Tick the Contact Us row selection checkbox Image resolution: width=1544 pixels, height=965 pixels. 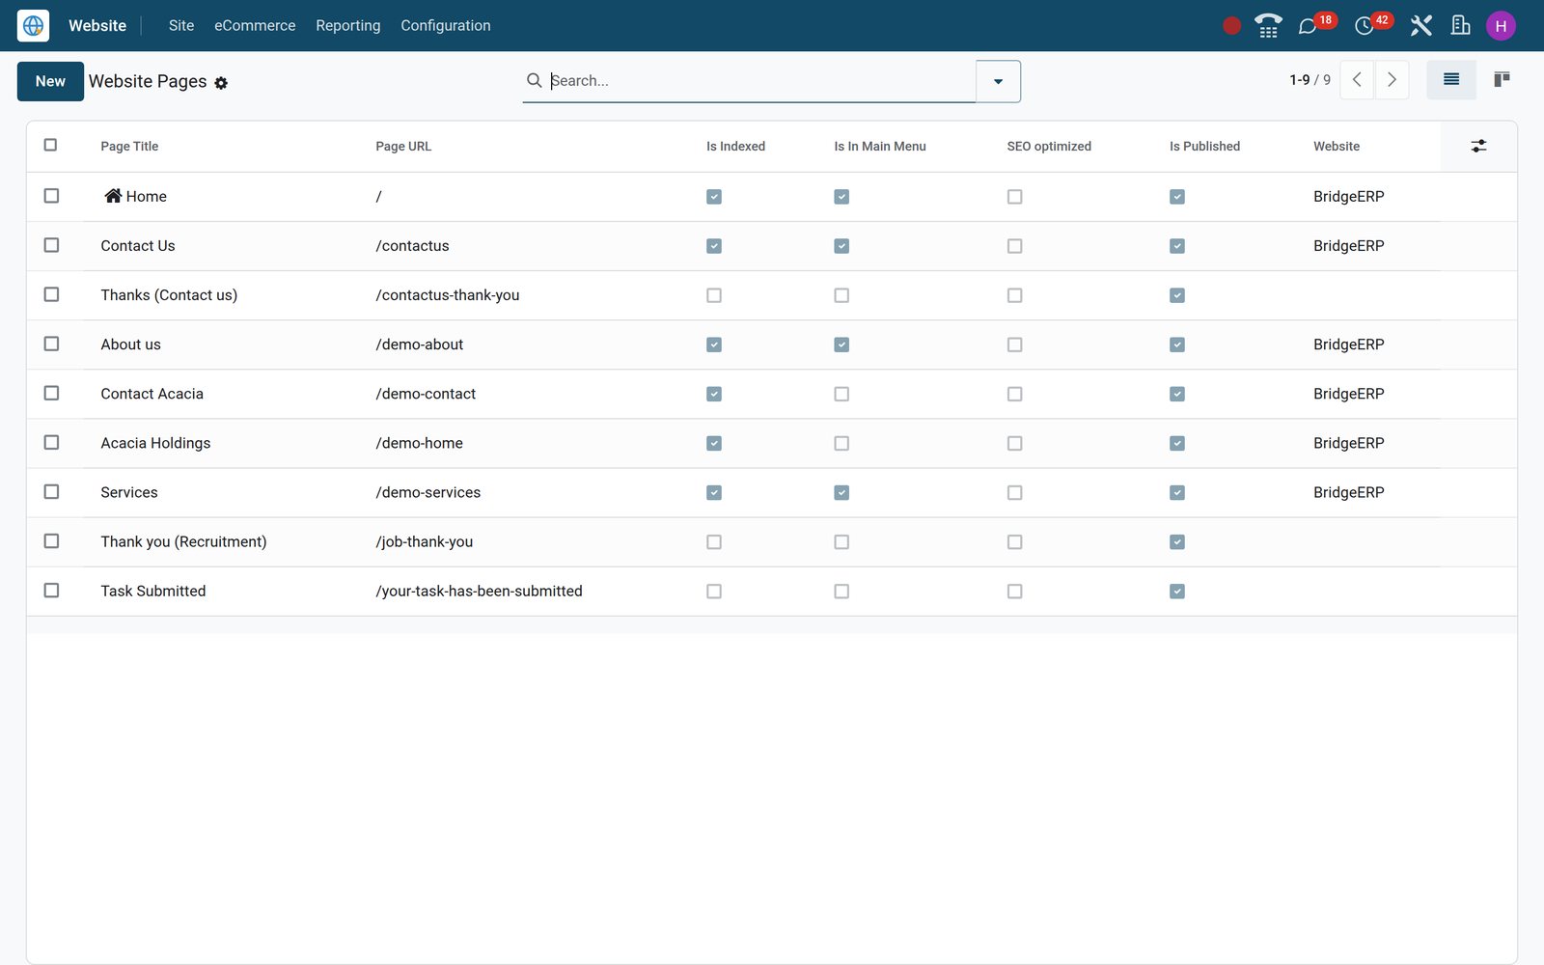click(x=51, y=245)
